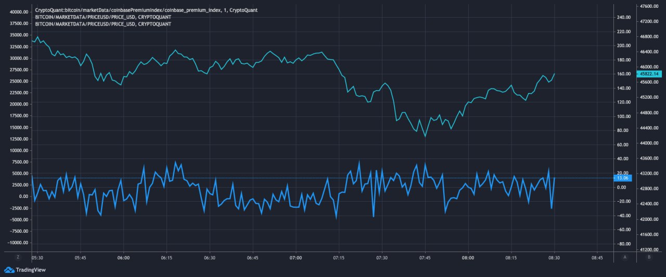This screenshot has height=277, width=666.
Task: Click the 47600.00 label on right price scale
Action: click(649, 6)
